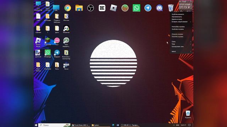This screenshot has height=127, width=227.
Task: Open Telegram from the top dock
Action: tap(148, 8)
